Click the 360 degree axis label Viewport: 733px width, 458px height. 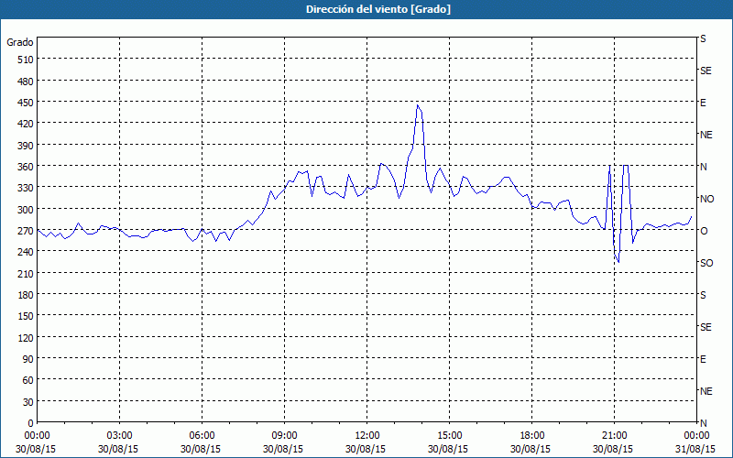(x=27, y=167)
